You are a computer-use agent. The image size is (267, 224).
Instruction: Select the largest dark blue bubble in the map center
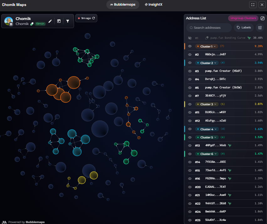tap(100, 129)
